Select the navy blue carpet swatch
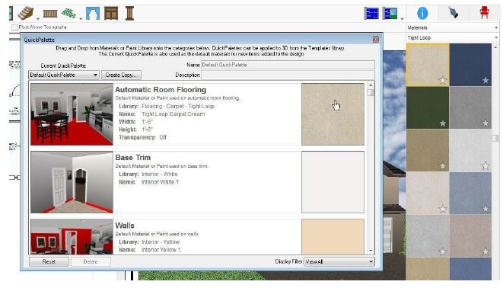The width and height of the screenshot is (503, 288). 470,65
